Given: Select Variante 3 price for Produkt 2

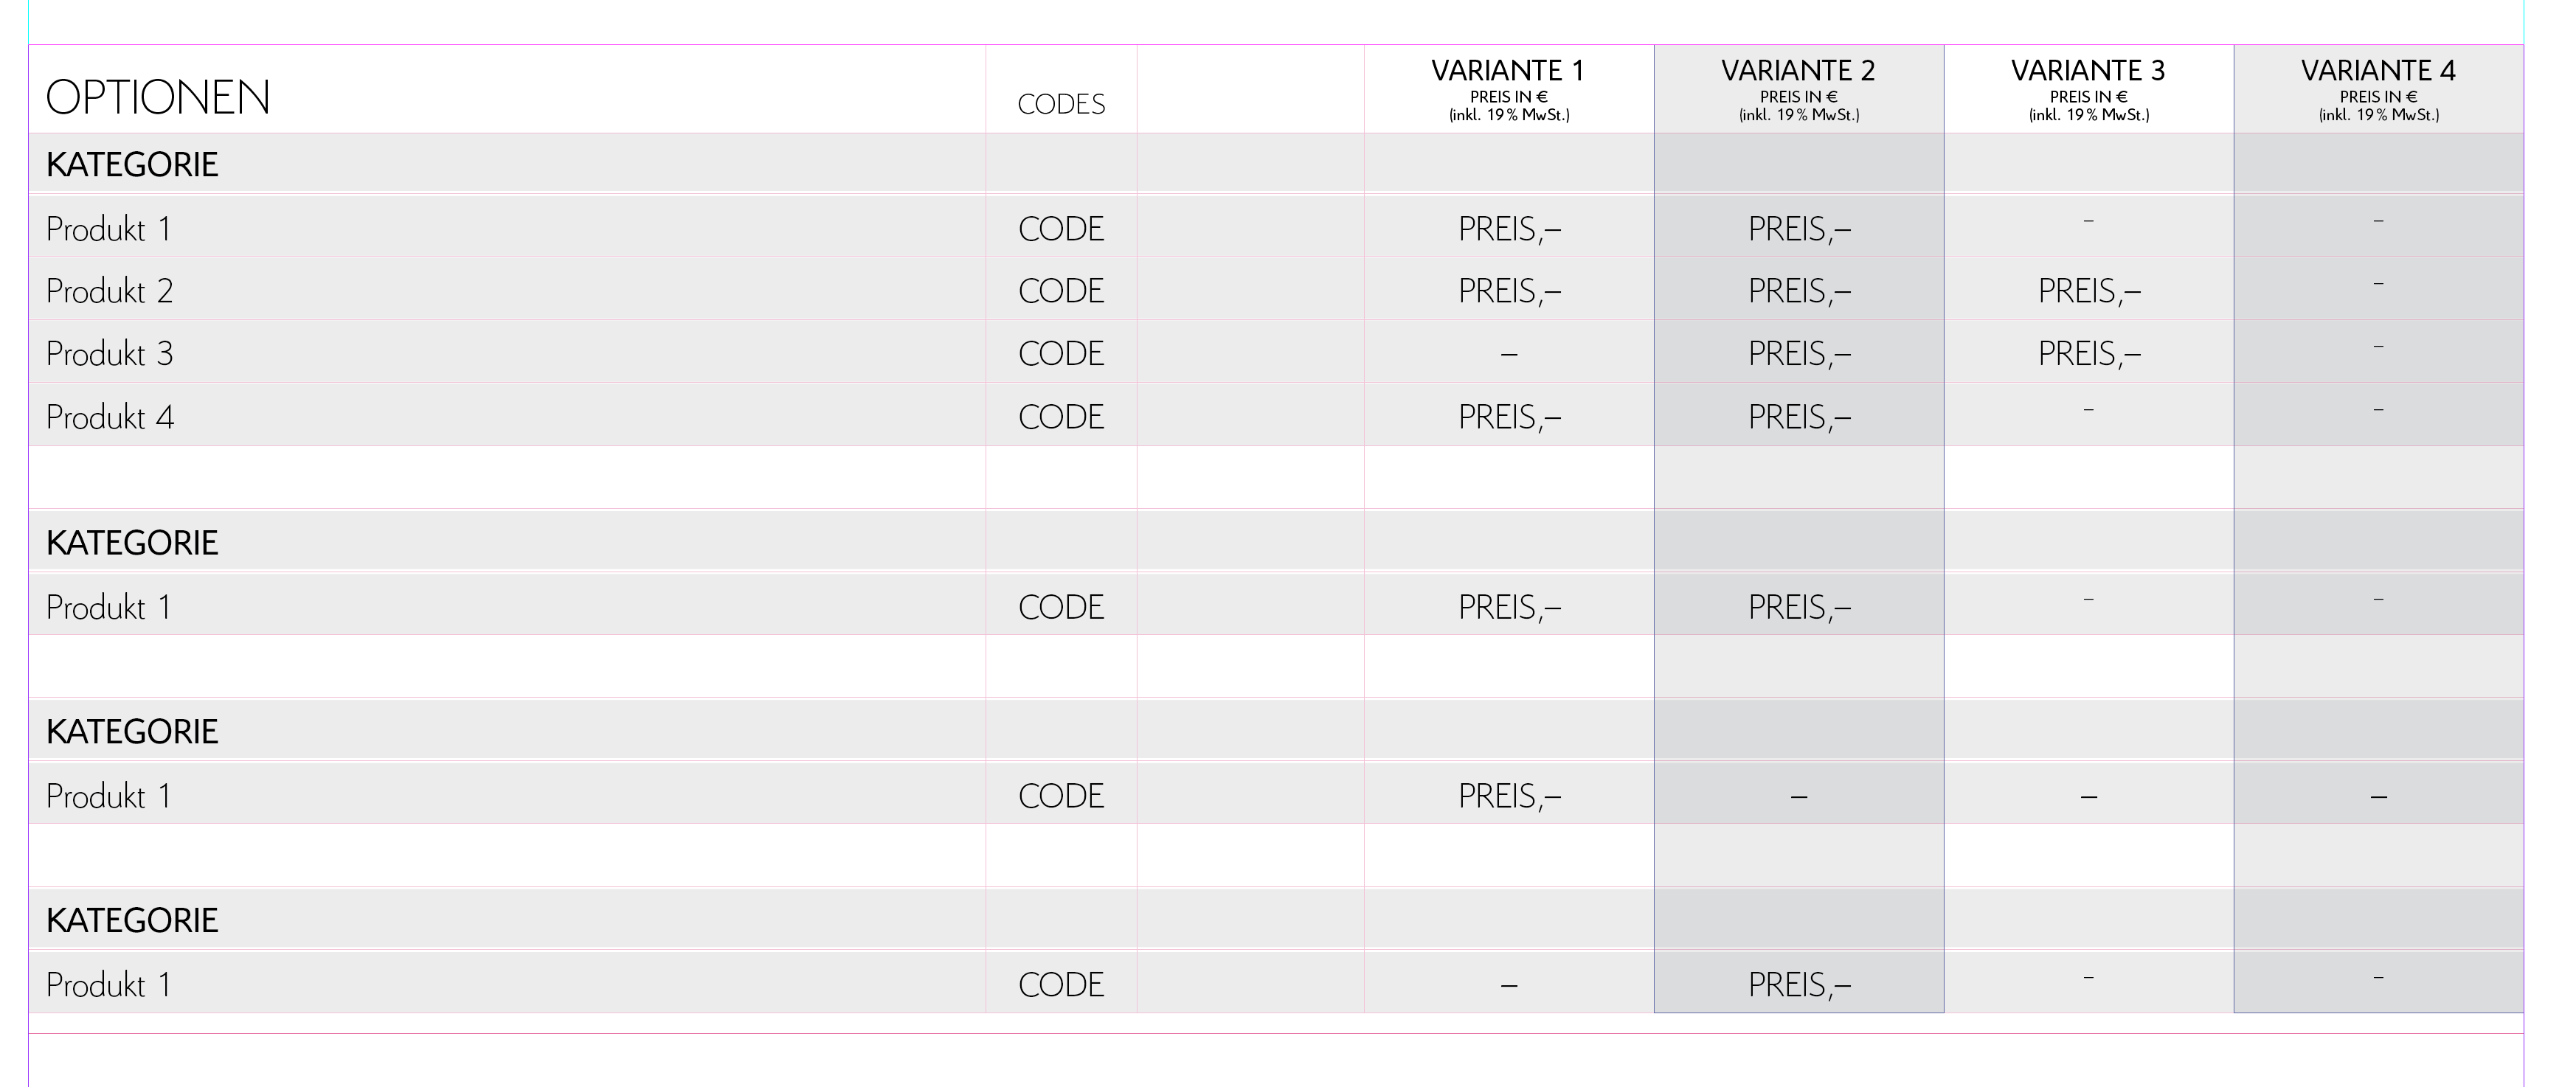Looking at the screenshot, I should [2089, 291].
